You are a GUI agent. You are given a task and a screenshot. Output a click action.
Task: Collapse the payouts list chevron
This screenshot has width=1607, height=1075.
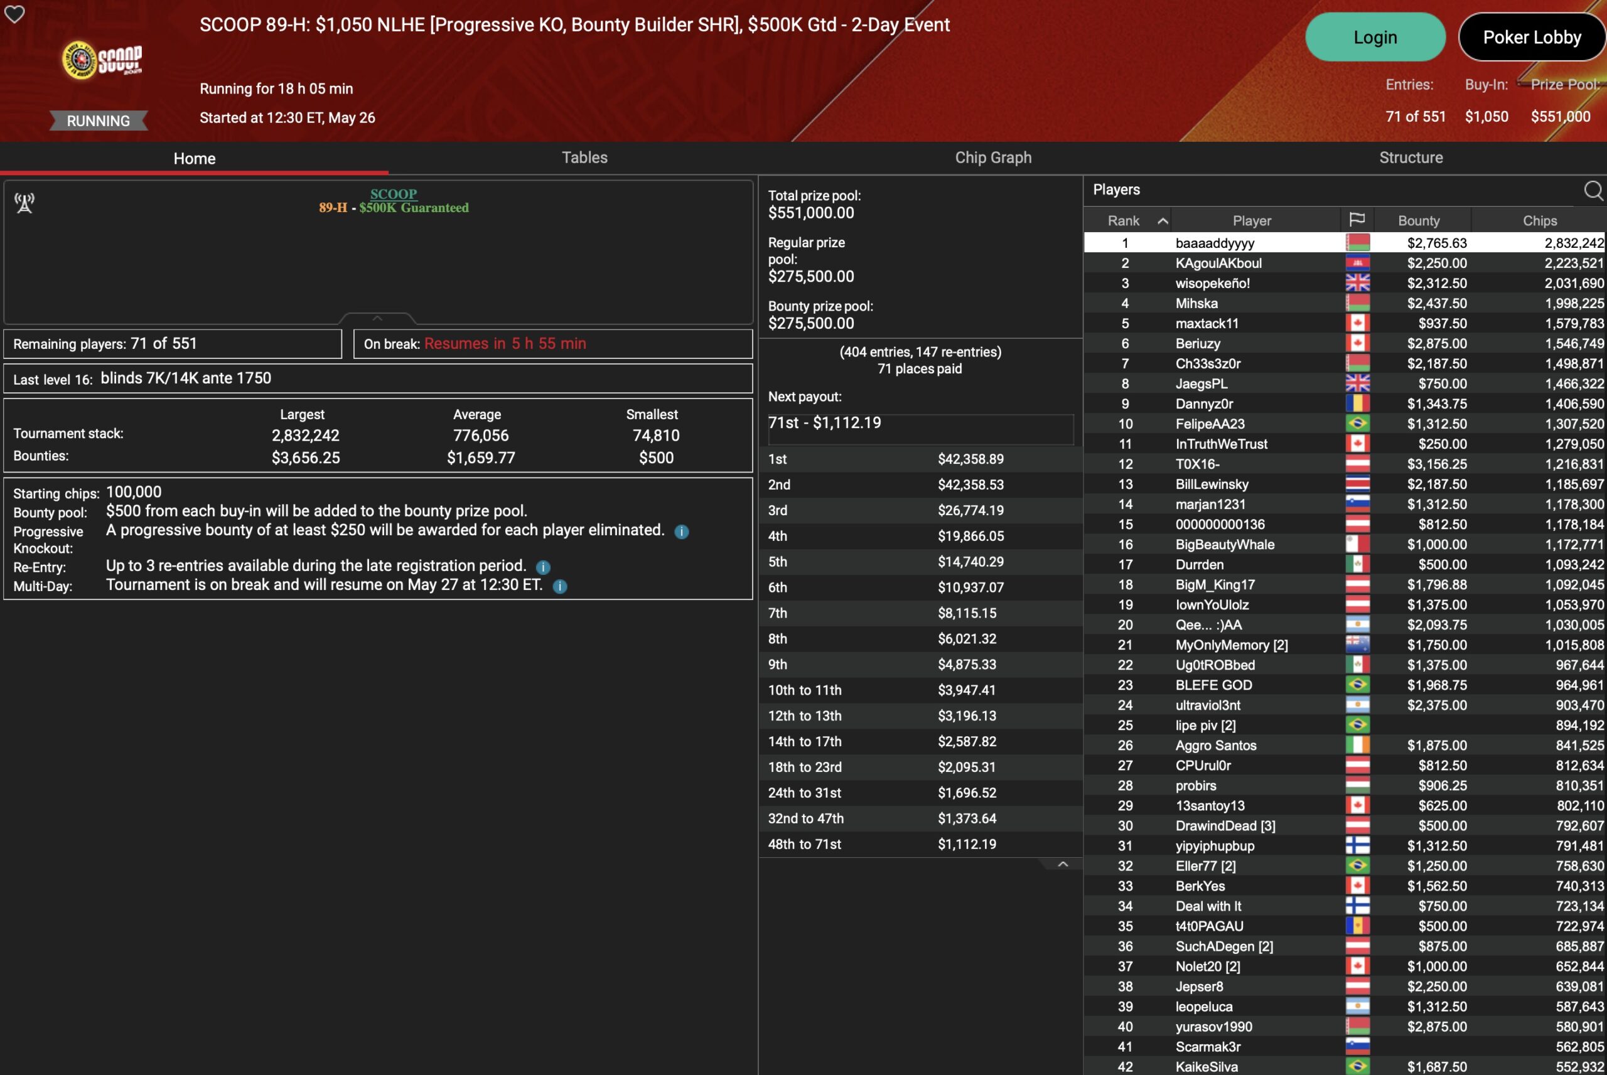point(1063,864)
